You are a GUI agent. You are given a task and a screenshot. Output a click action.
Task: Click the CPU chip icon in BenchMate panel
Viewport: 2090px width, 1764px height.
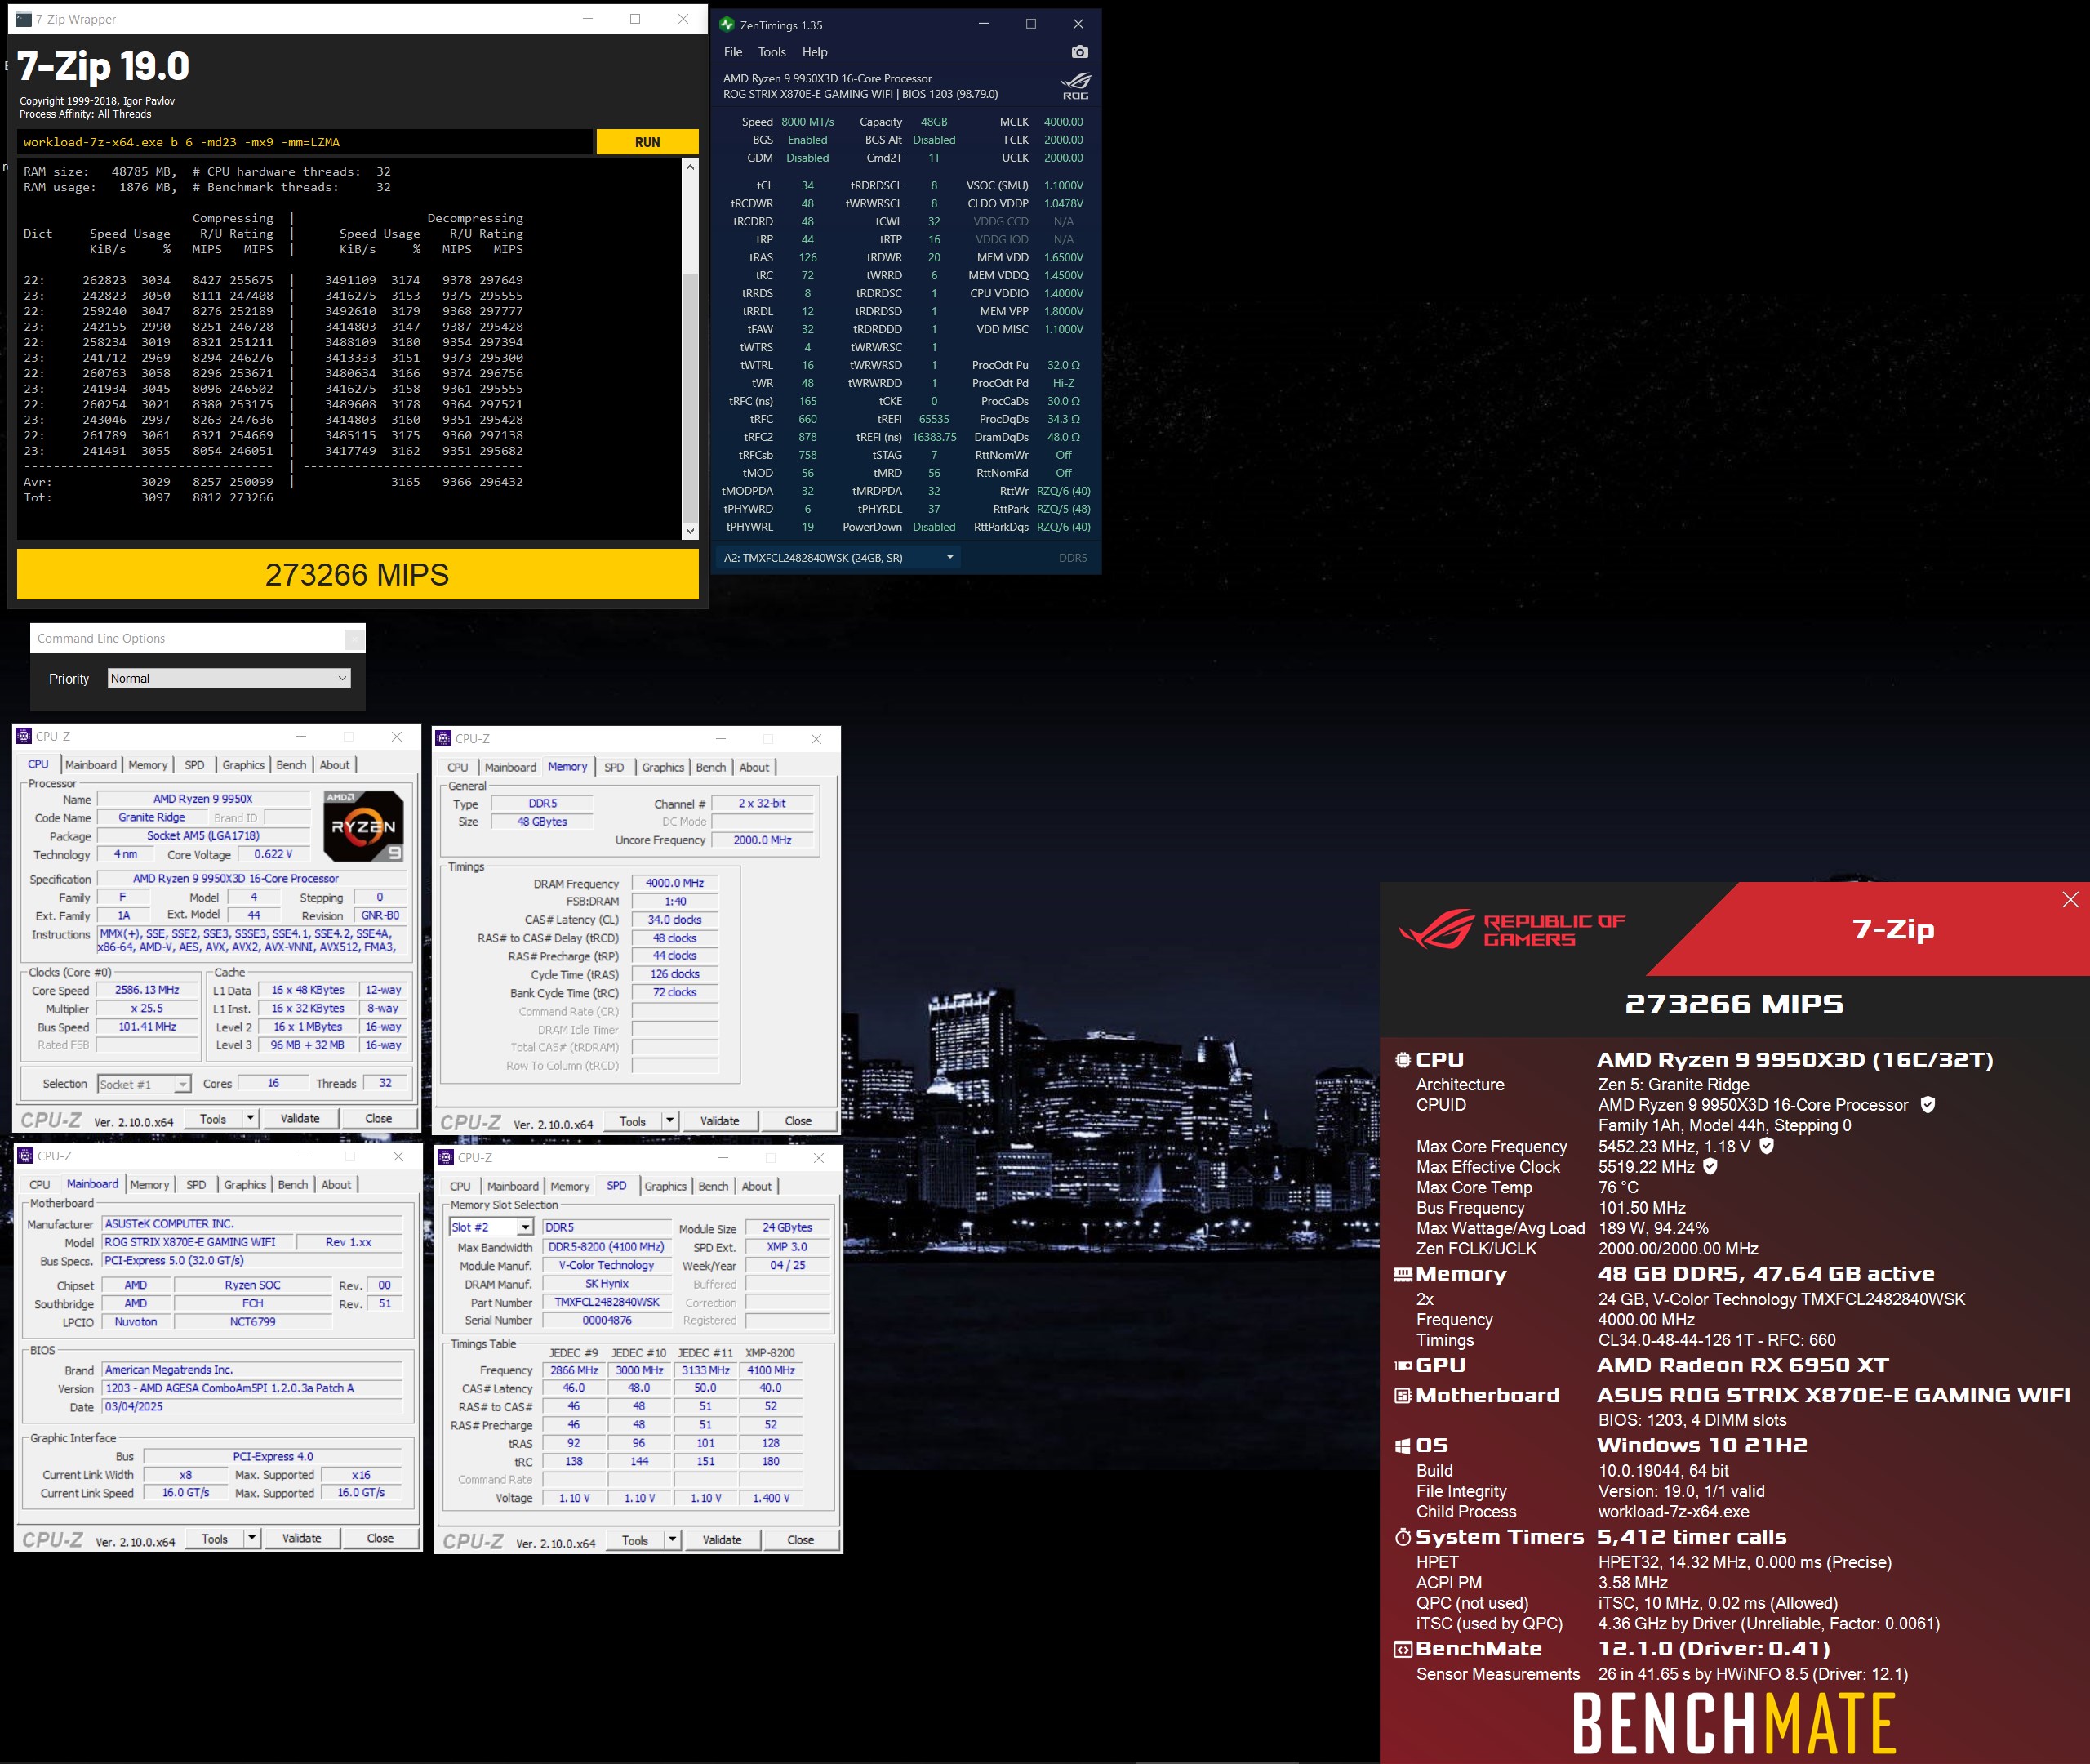point(1403,1060)
